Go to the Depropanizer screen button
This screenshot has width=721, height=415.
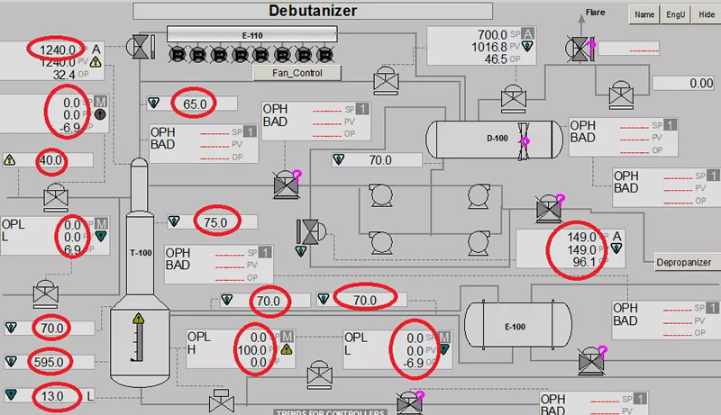pyautogui.click(x=687, y=262)
